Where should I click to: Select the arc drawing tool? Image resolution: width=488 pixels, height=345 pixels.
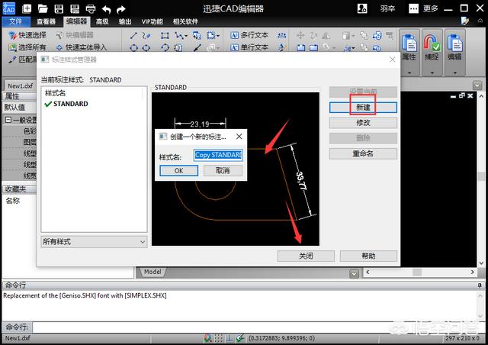click(165, 47)
